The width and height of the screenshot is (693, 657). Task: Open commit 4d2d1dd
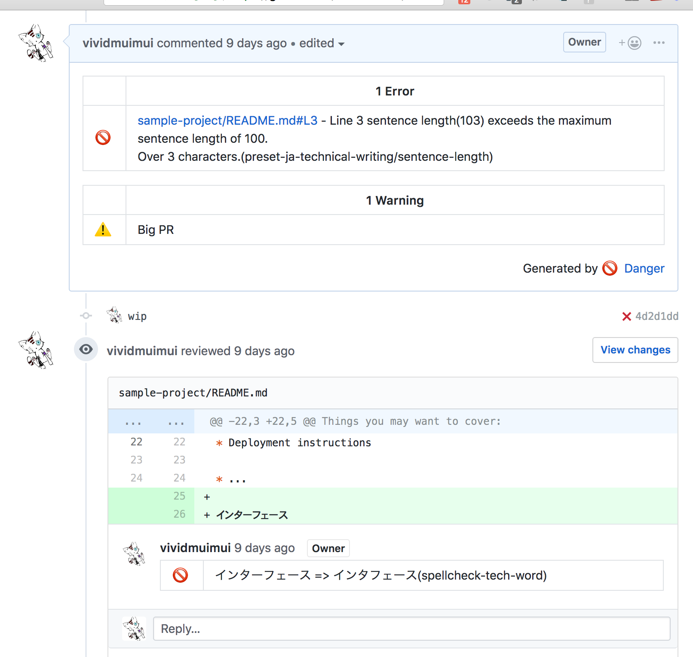point(657,316)
